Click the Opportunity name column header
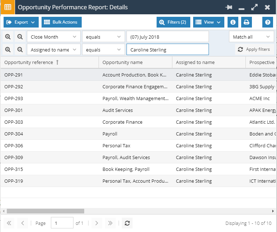Screen dimensions: 277x232 [123, 62]
